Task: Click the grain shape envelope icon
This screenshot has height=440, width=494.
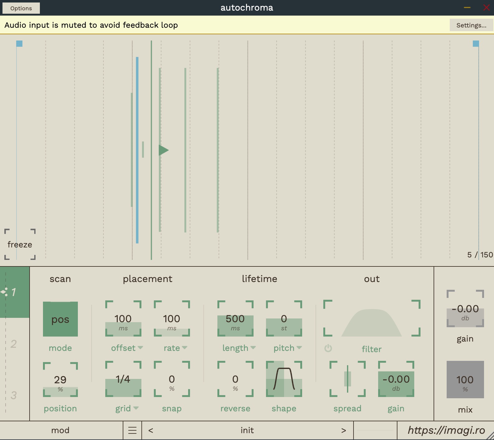Action: pos(284,379)
